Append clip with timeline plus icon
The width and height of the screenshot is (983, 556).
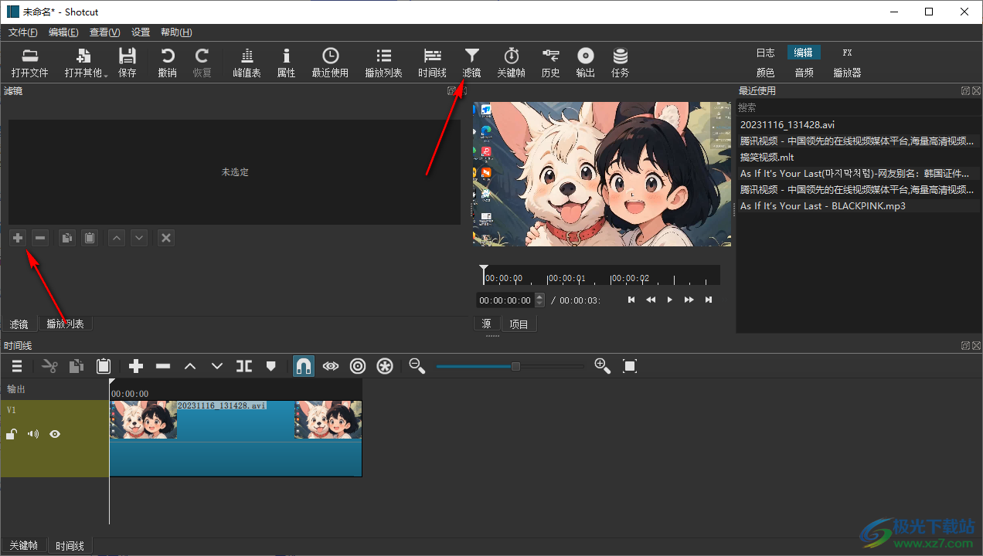(x=136, y=366)
